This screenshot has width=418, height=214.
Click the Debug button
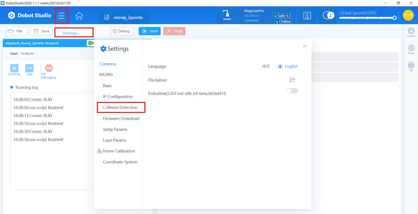click(122, 31)
